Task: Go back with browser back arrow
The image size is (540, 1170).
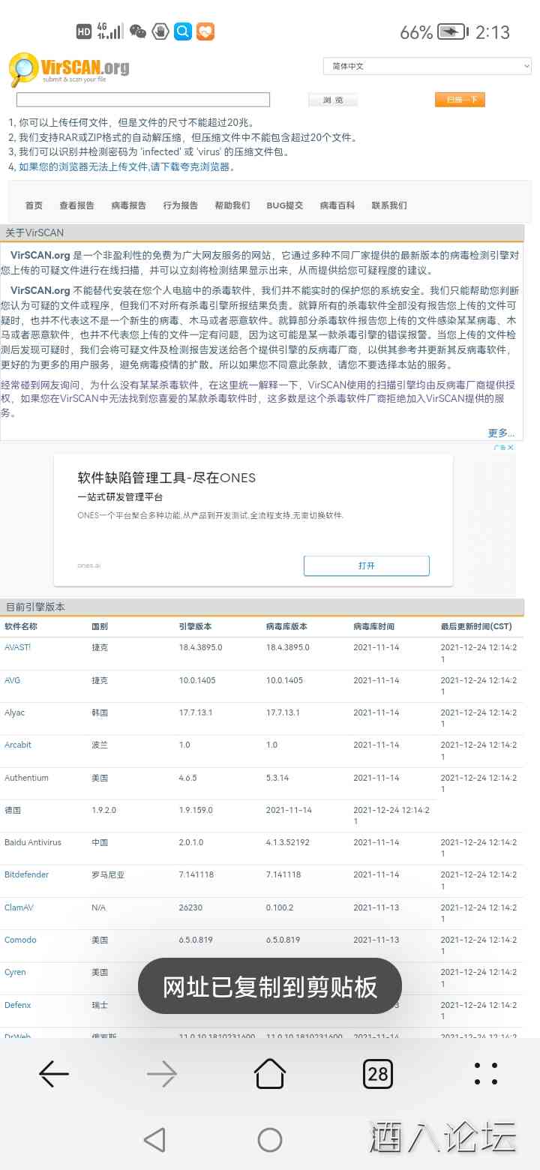Action: click(54, 1074)
